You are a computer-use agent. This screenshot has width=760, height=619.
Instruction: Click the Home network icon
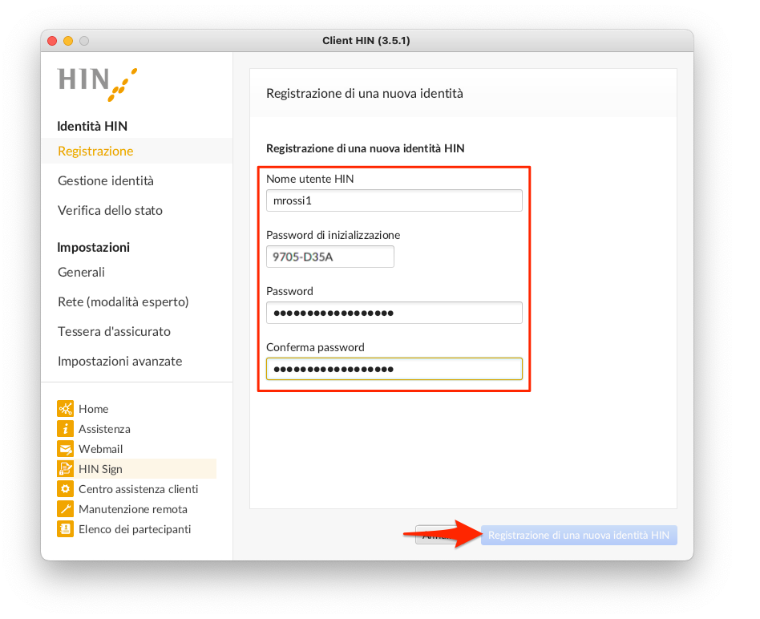(65, 409)
